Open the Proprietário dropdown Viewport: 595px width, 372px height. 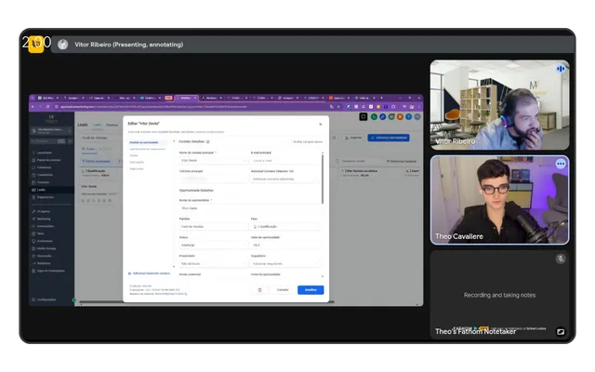(x=213, y=263)
